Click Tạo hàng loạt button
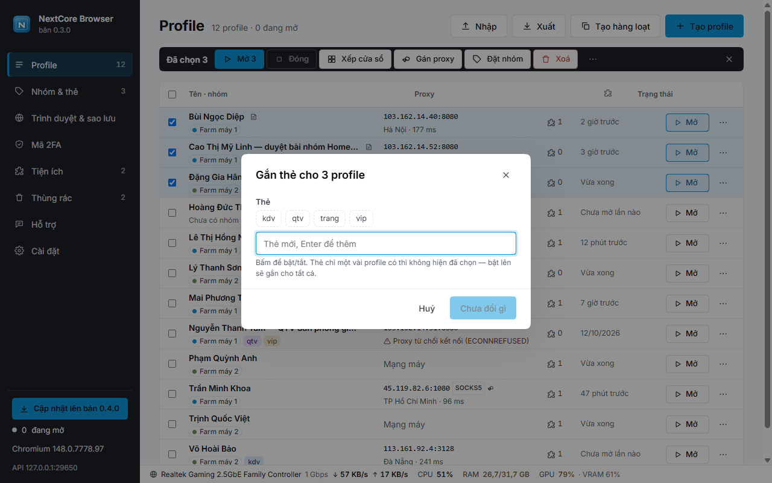 coord(615,26)
